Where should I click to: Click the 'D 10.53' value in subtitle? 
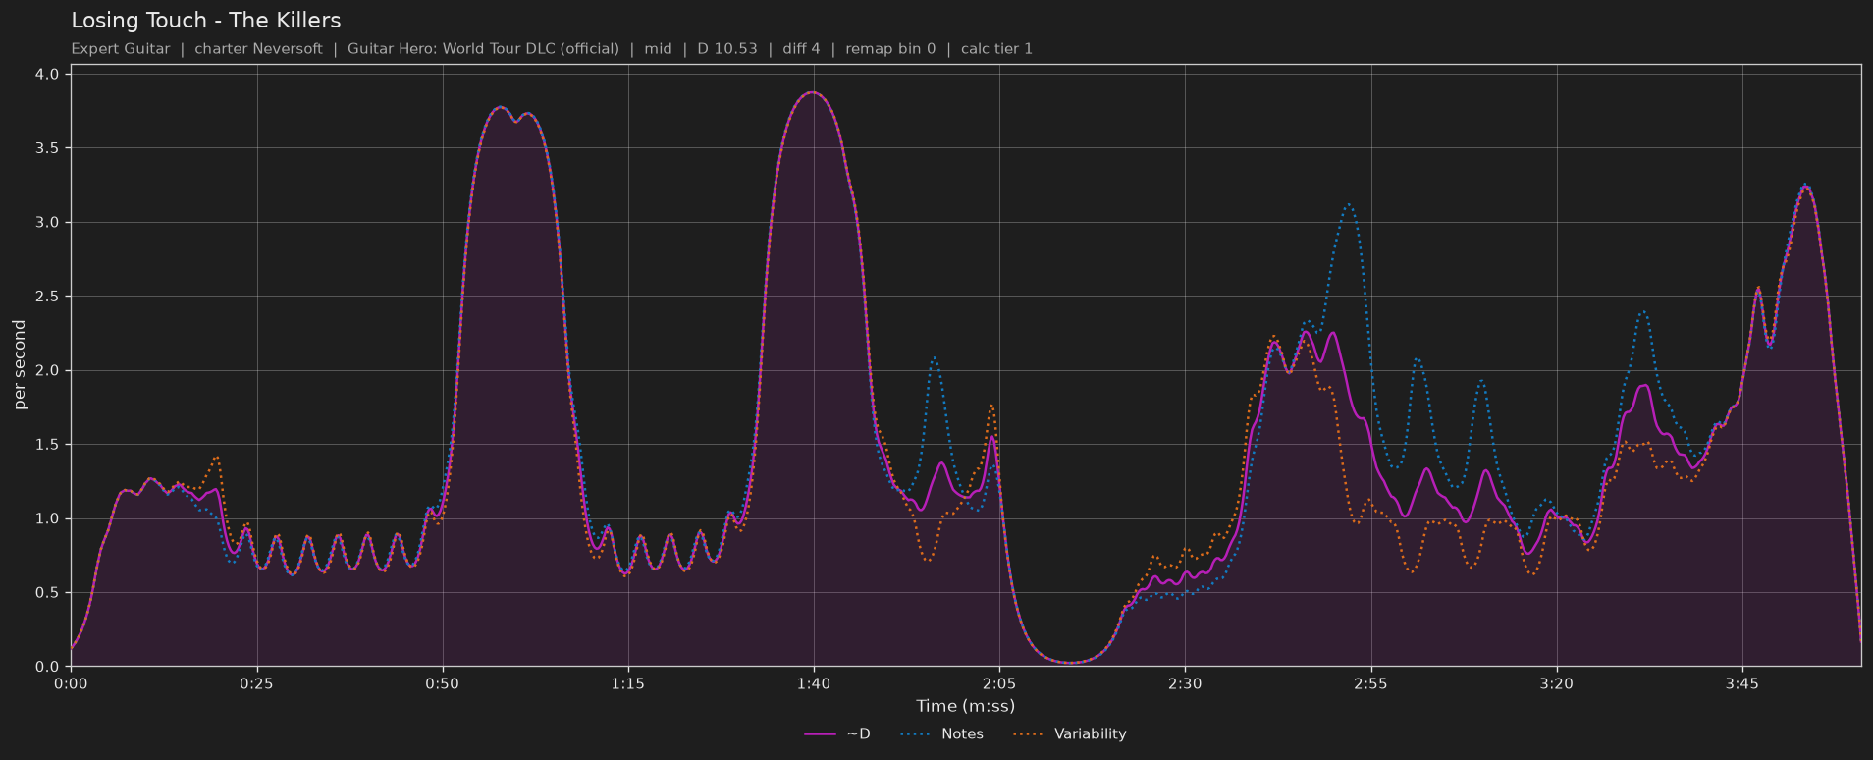pos(727,49)
